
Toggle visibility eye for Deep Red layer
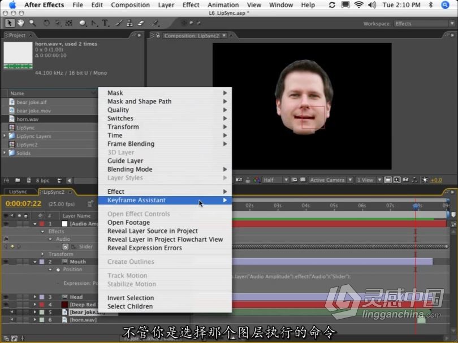click(6, 305)
